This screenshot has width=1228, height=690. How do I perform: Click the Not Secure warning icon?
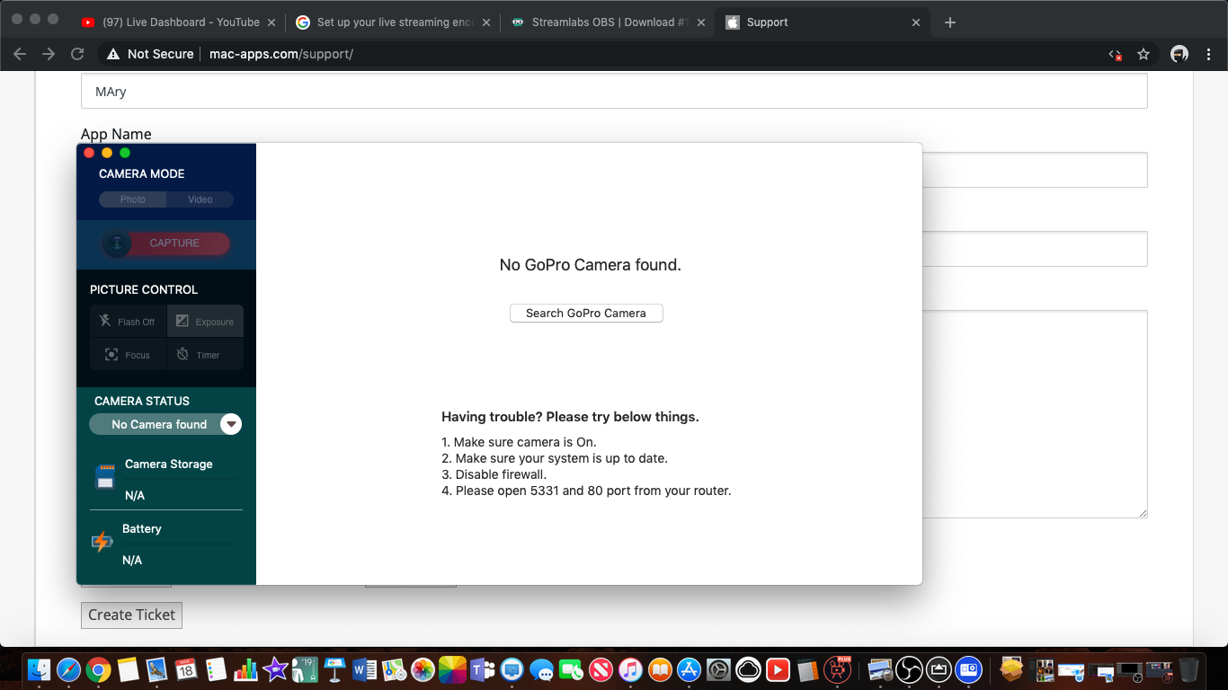[112, 54]
